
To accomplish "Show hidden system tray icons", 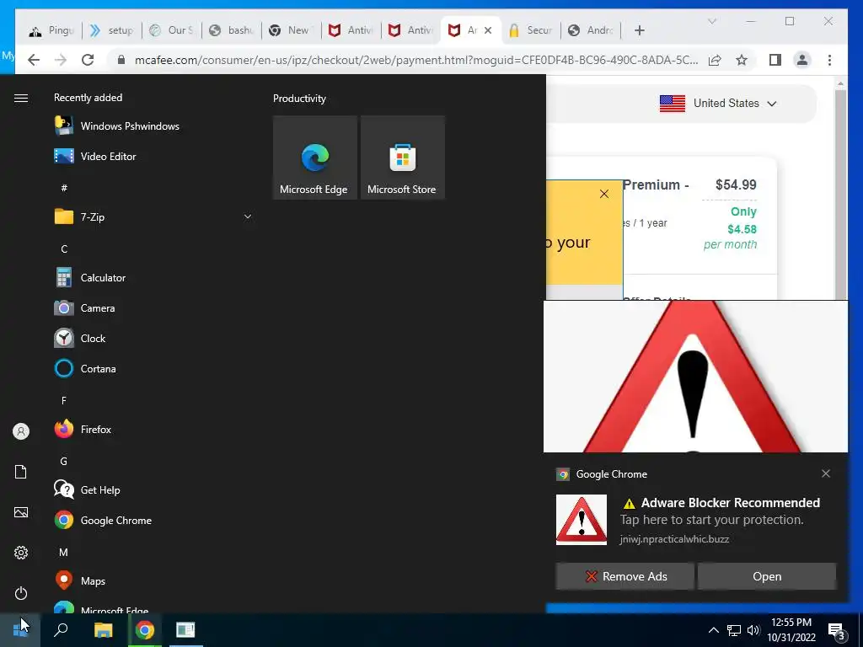I will 713,630.
